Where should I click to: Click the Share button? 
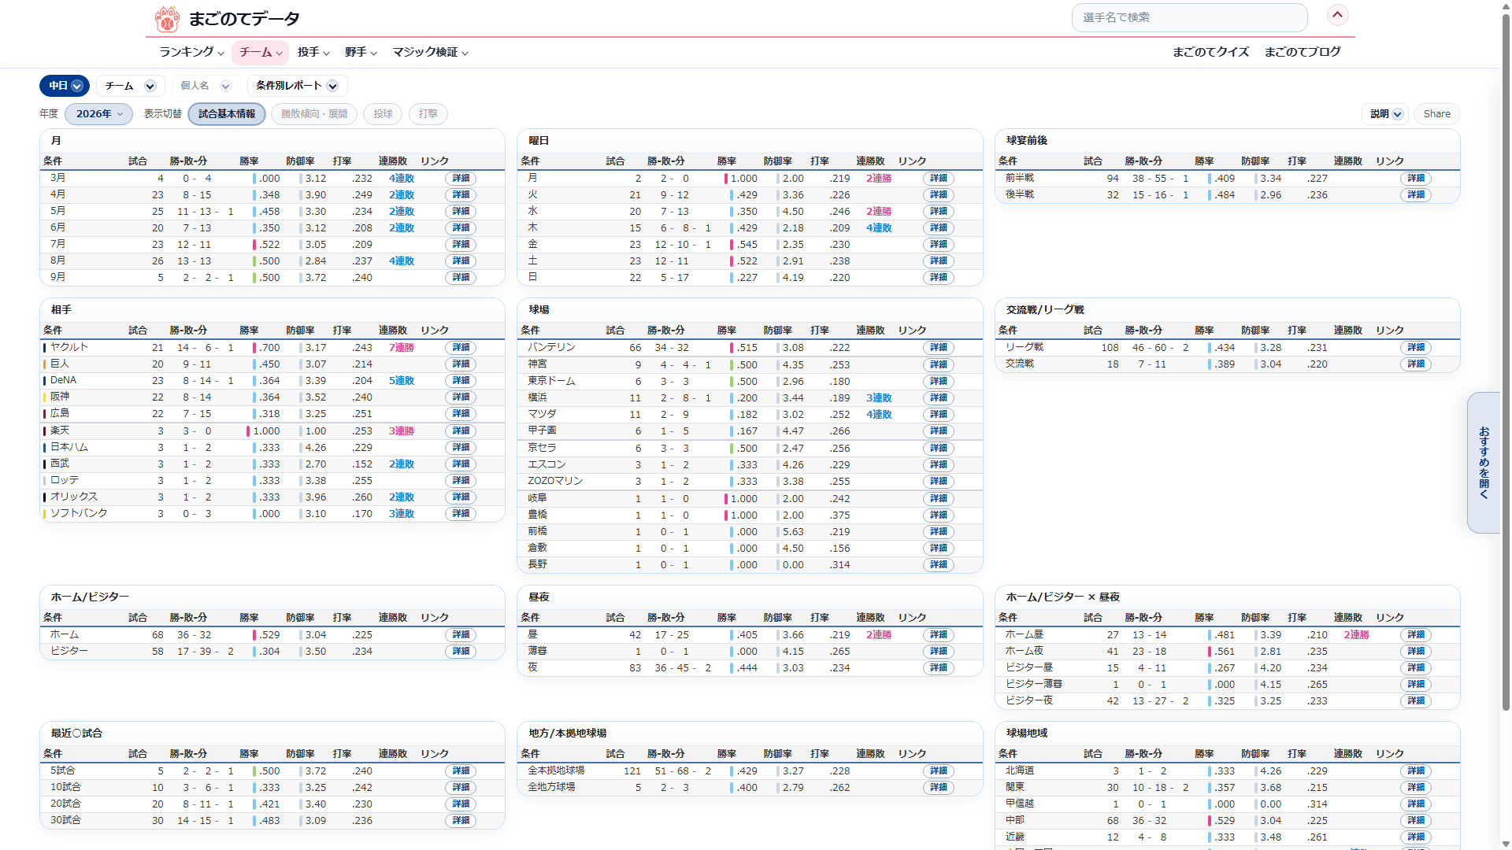[1436, 114]
